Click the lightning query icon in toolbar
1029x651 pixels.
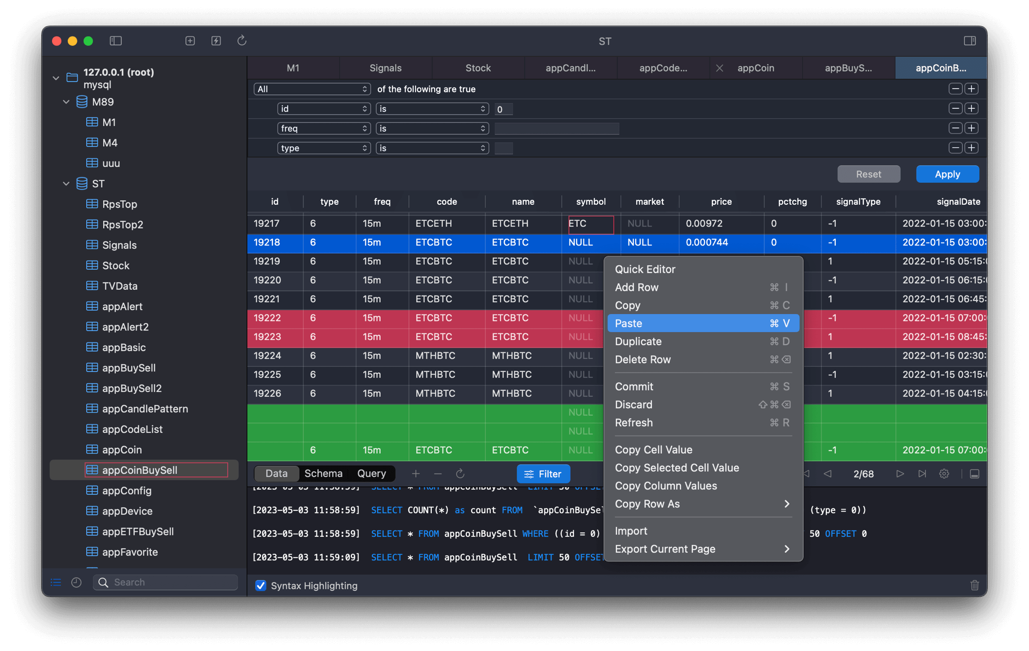pyautogui.click(x=216, y=41)
